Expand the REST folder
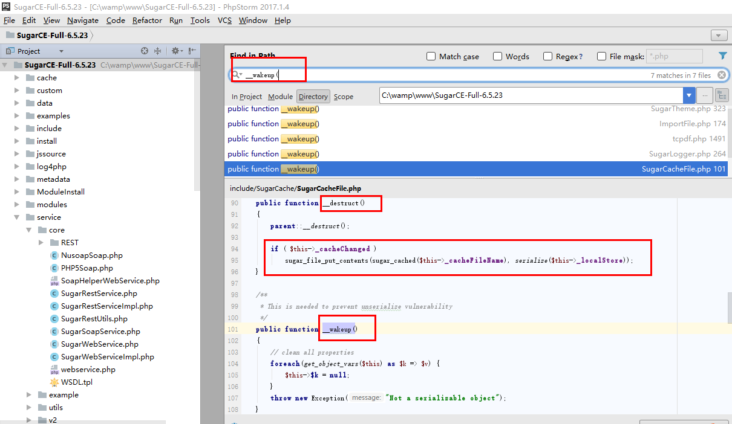The image size is (732, 424). pyautogui.click(x=41, y=243)
